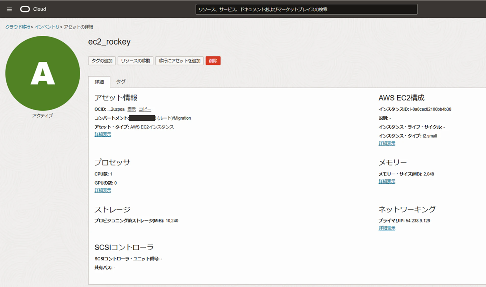Click the primary IP 54.238.9.129
This screenshot has width=486, height=287.
point(418,221)
